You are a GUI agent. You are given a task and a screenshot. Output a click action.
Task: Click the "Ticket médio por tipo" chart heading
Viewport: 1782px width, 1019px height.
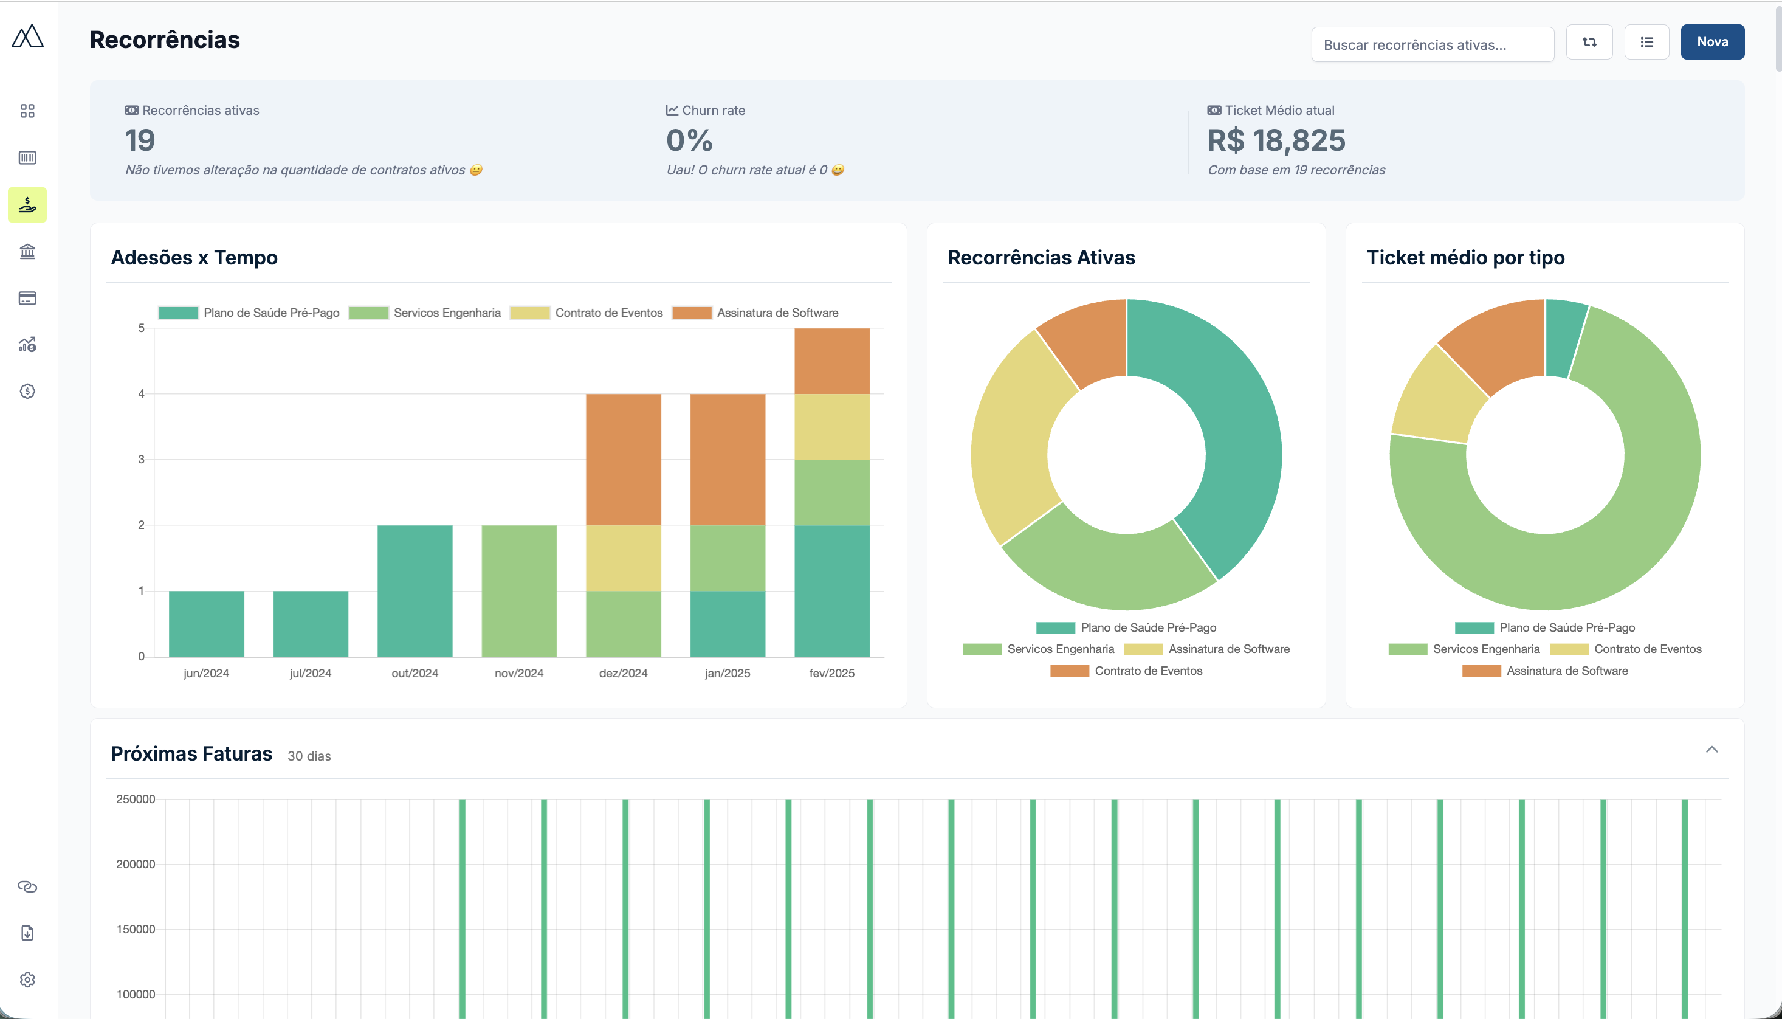(1466, 258)
